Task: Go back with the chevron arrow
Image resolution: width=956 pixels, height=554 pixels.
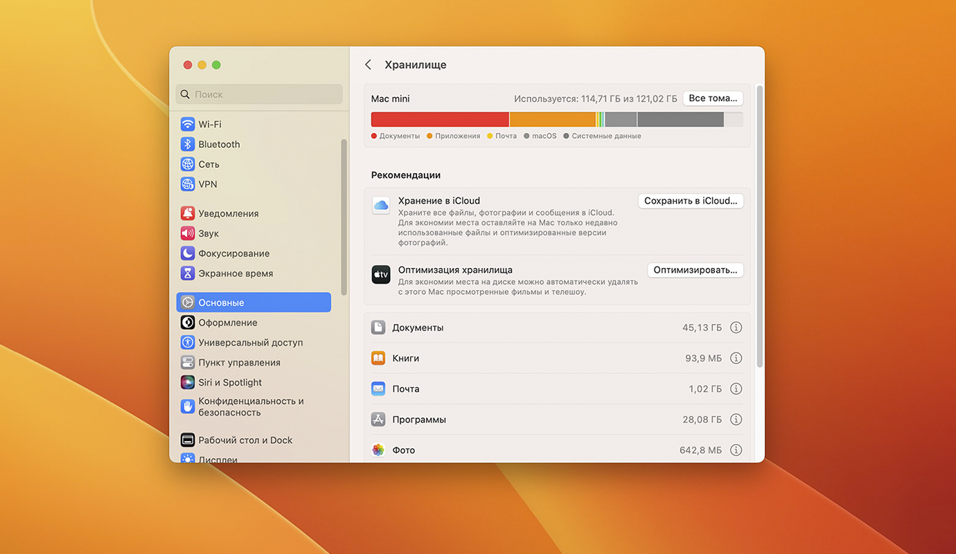Action: (x=369, y=64)
